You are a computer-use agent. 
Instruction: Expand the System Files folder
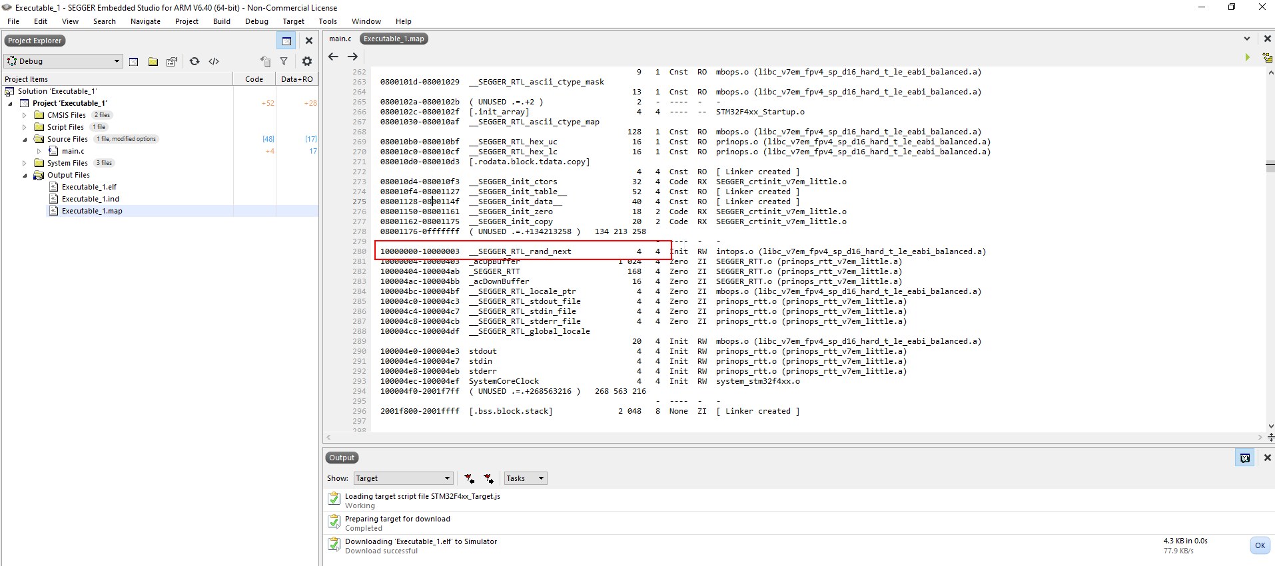(25, 163)
